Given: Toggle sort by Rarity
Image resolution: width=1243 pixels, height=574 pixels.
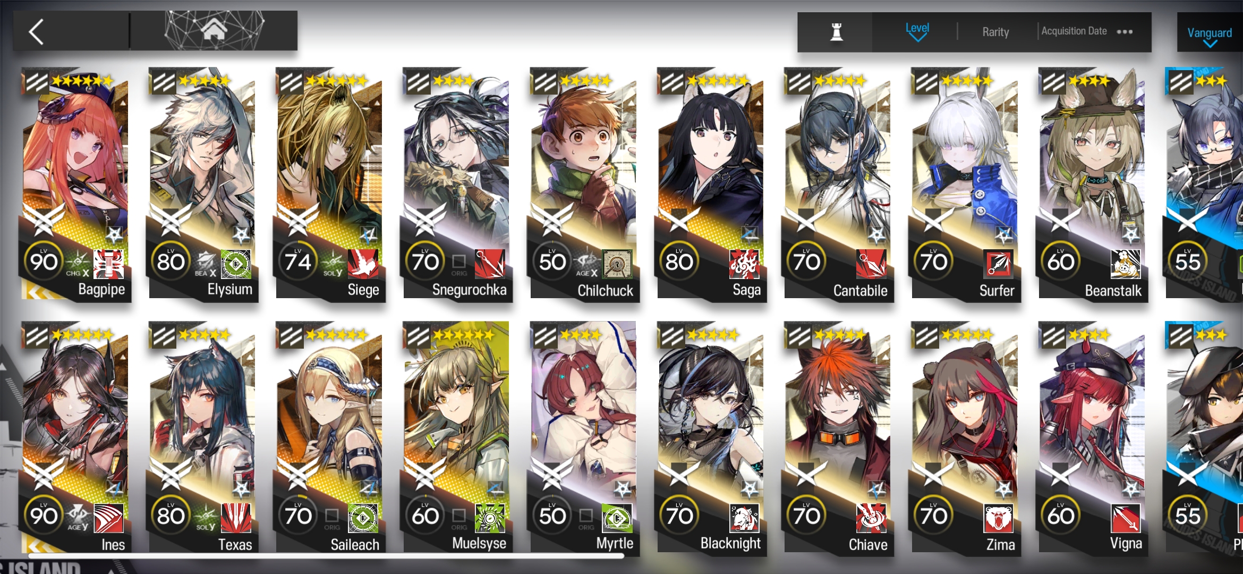Looking at the screenshot, I should (x=995, y=32).
